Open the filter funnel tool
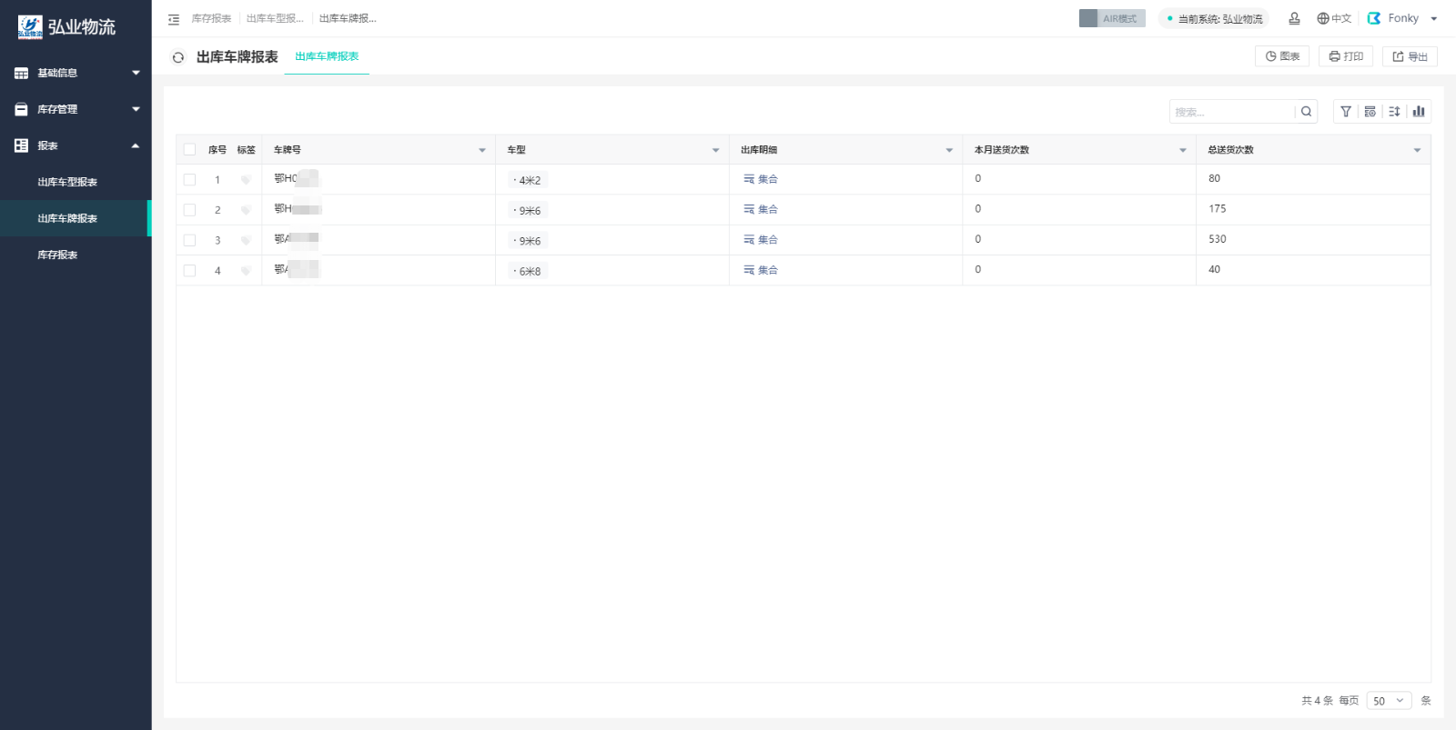 1346,112
